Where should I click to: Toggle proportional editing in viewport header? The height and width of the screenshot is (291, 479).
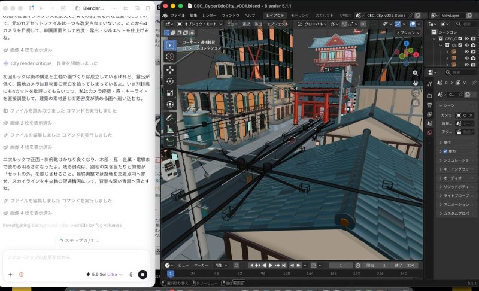[x=363, y=24]
